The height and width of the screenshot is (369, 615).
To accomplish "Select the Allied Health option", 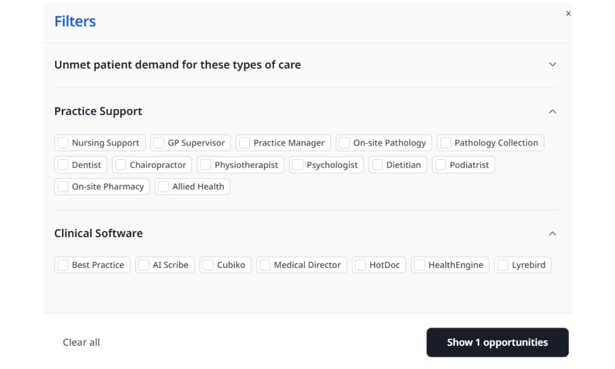I will (x=163, y=187).
